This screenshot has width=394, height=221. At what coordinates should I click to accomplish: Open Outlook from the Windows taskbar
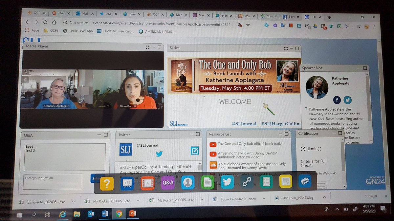(91, 214)
